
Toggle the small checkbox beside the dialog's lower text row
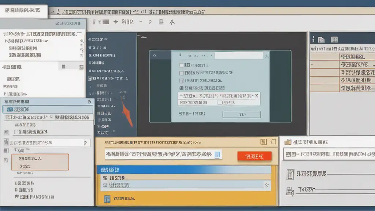coord(219,103)
